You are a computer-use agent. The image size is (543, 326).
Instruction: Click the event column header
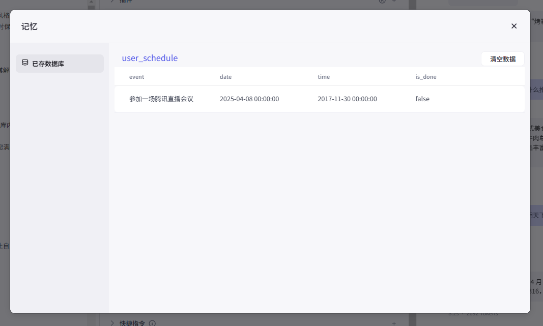coord(136,77)
